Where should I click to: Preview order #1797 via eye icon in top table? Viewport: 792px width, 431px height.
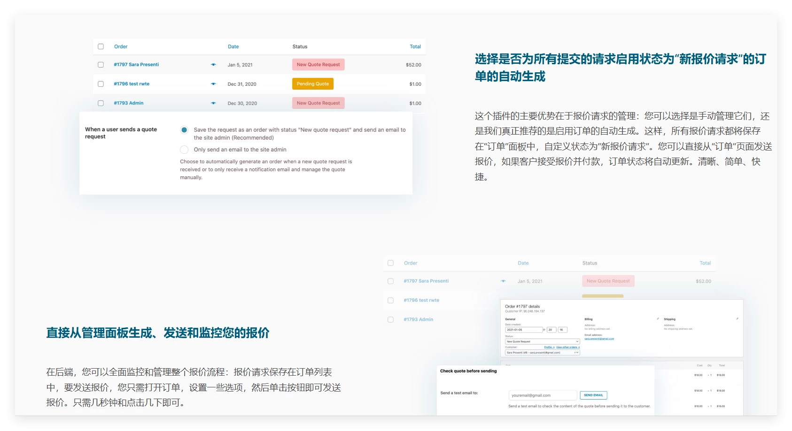[213, 65]
